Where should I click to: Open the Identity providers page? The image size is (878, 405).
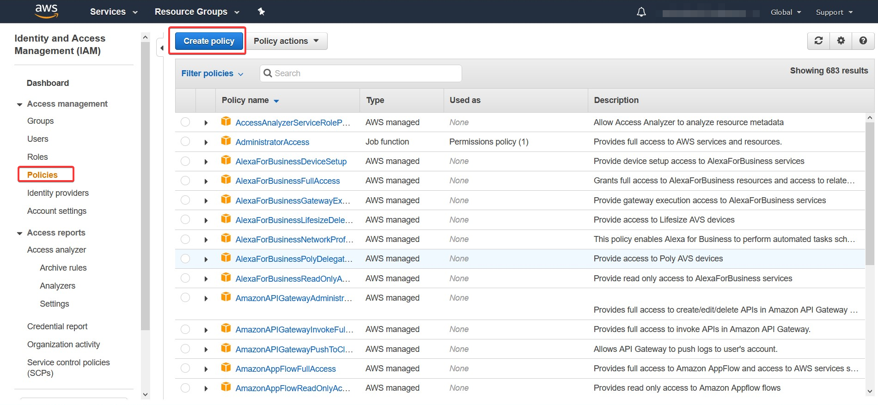[58, 193]
